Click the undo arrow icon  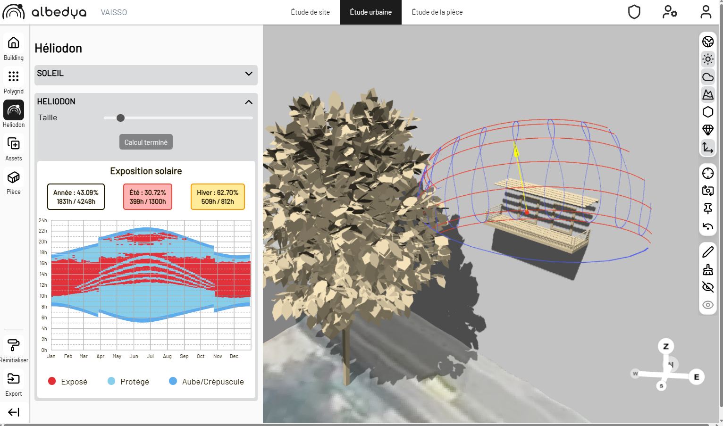coord(708,226)
